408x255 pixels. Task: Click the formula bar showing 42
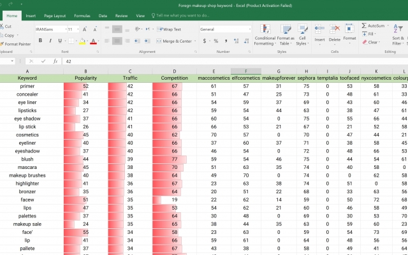[234, 61]
